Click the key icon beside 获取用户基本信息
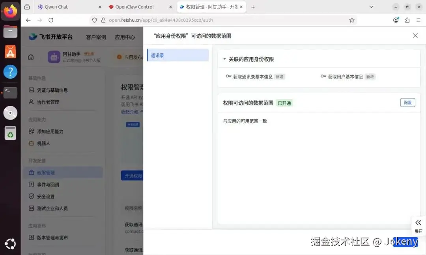Screen dimensions: 426x255 (323, 77)
